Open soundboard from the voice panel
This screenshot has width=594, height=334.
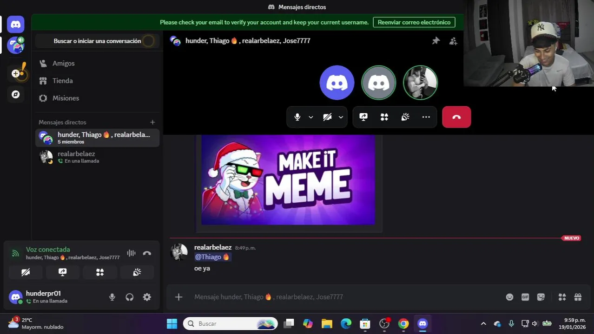(x=137, y=272)
